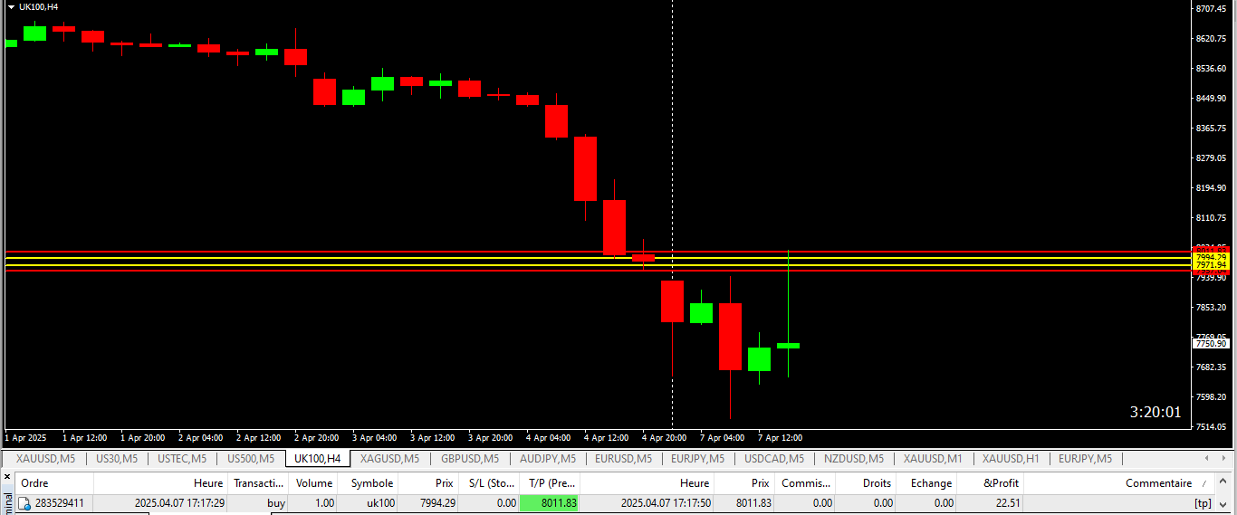Click the 7750.90 current price label
This screenshot has width=1237, height=515.
(1210, 344)
